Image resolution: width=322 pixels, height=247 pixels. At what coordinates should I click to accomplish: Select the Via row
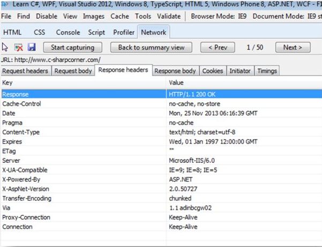tap(161, 207)
